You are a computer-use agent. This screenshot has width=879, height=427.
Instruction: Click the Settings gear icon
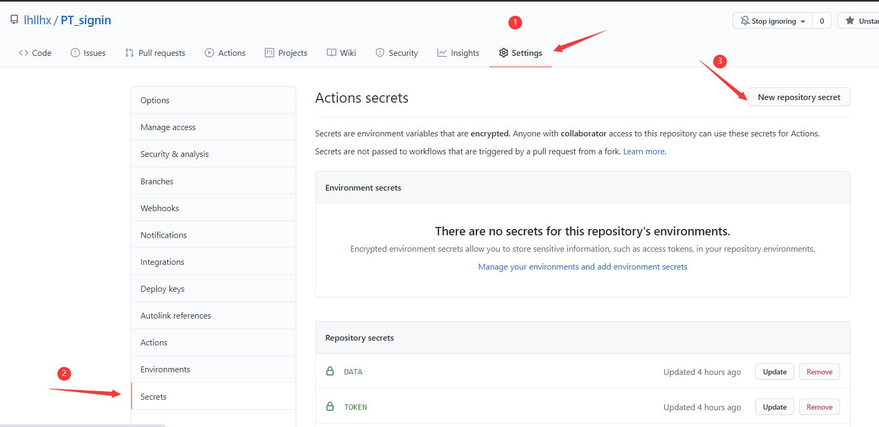(504, 53)
